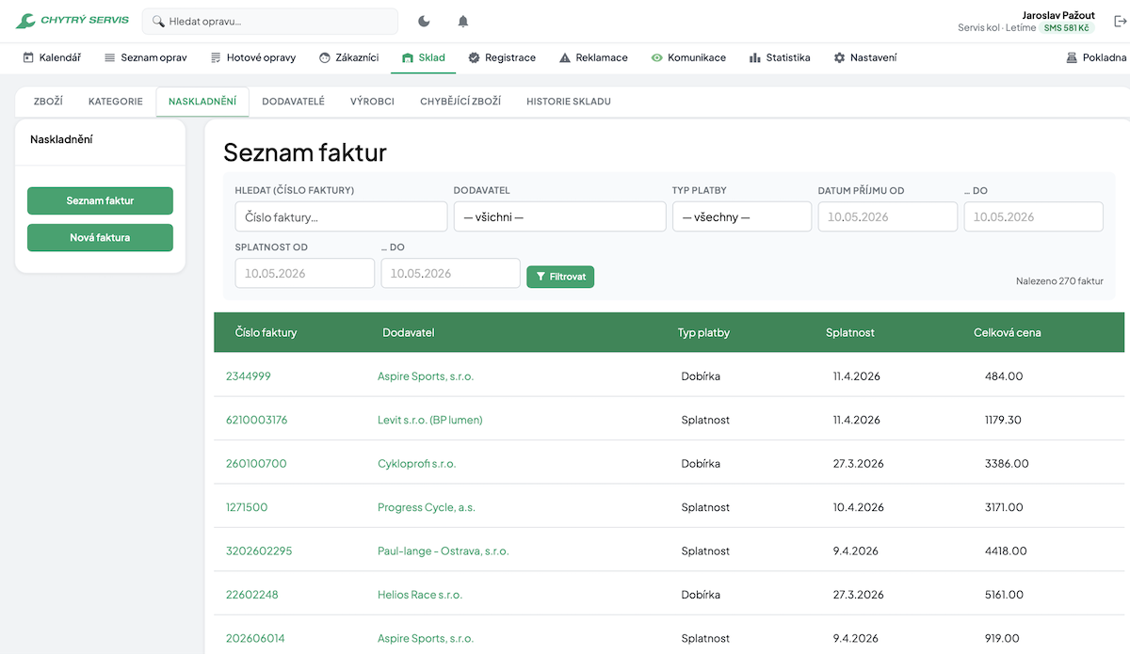Focus the Číslo faktury search input
Screen dimensions: 1130x654
tap(341, 216)
